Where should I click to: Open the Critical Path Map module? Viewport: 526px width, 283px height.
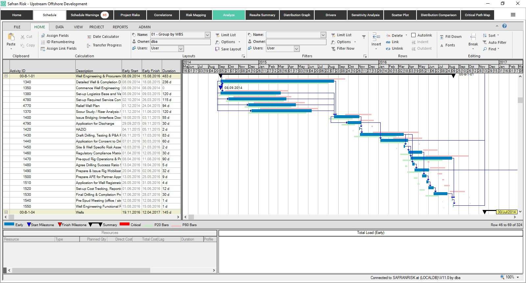(477, 15)
